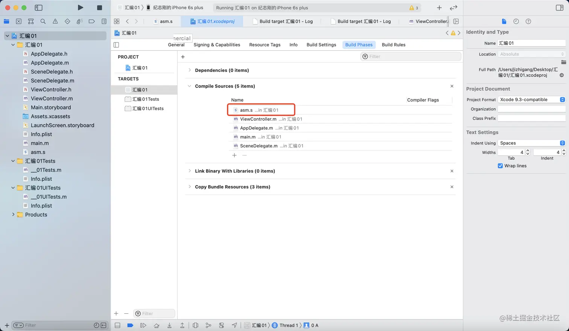Open the Project Format dropdown
The width and height of the screenshot is (569, 331).
pyautogui.click(x=532, y=100)
